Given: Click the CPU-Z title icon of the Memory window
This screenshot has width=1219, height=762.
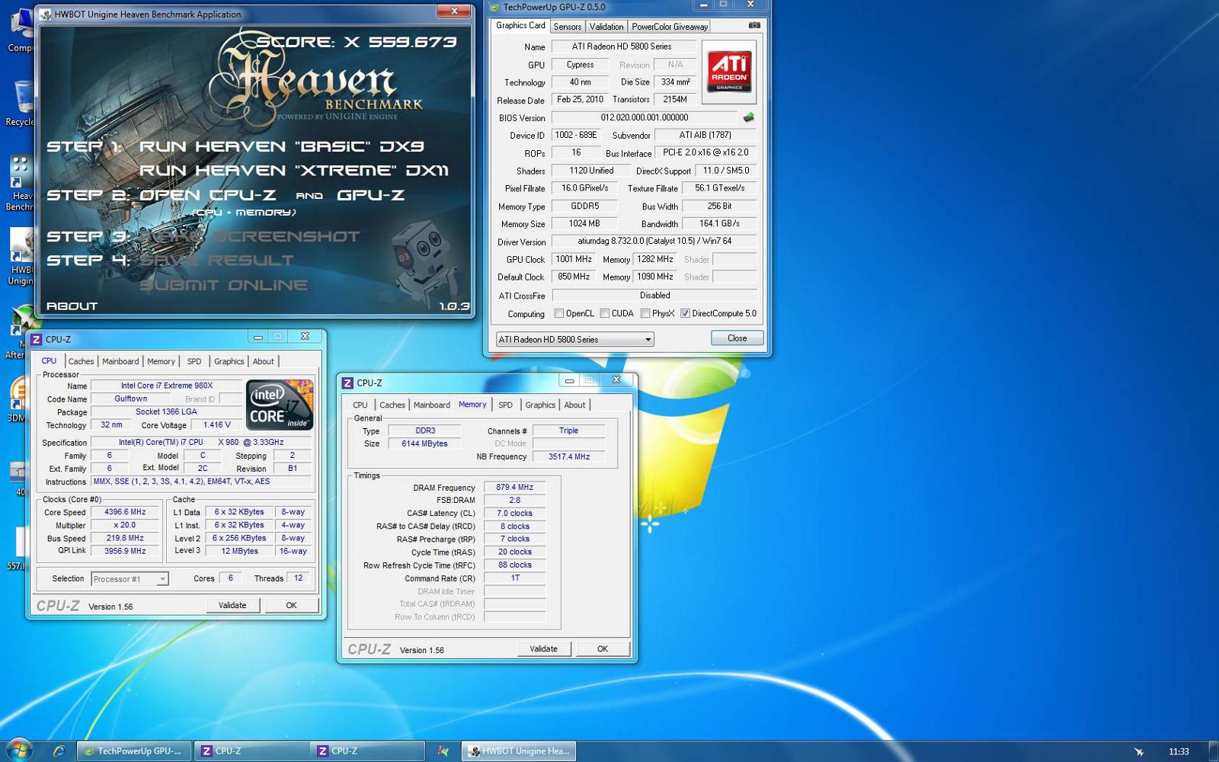Looking at the screenshot, I should [x=347, y=383].
